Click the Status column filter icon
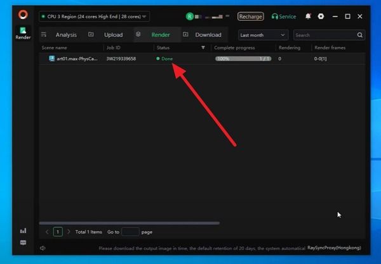The width and height of the screenshot is (381, 264). pyautogui.click(x=203, y=47)
